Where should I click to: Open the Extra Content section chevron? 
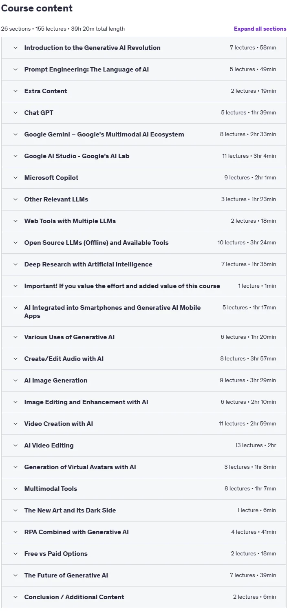pyautogui.click(x=15, y=91)
